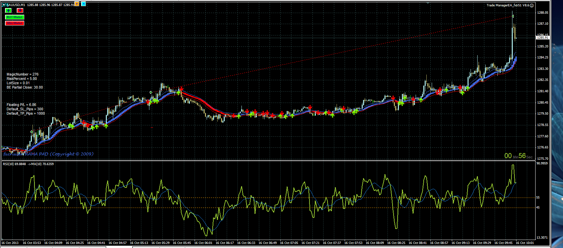Click the 1278.55 price axis label

[x=543, y=125]
